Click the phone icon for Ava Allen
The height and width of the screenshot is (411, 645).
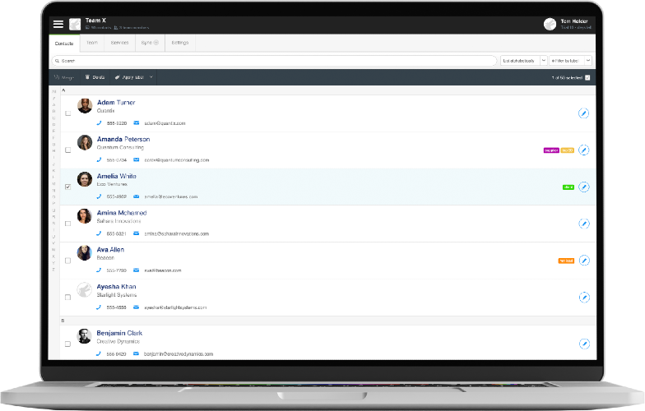click(x=99, y=270)
